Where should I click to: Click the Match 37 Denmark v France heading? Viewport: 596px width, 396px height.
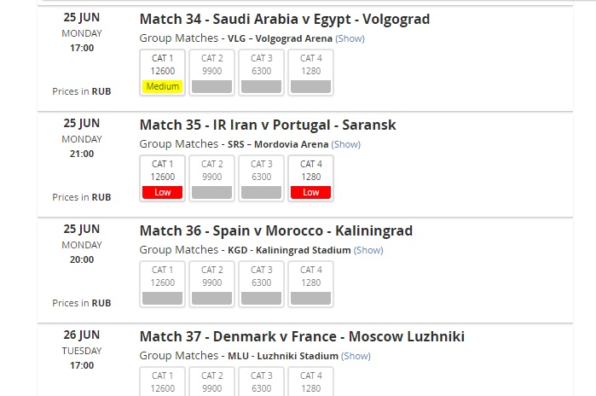pos(302,336)
